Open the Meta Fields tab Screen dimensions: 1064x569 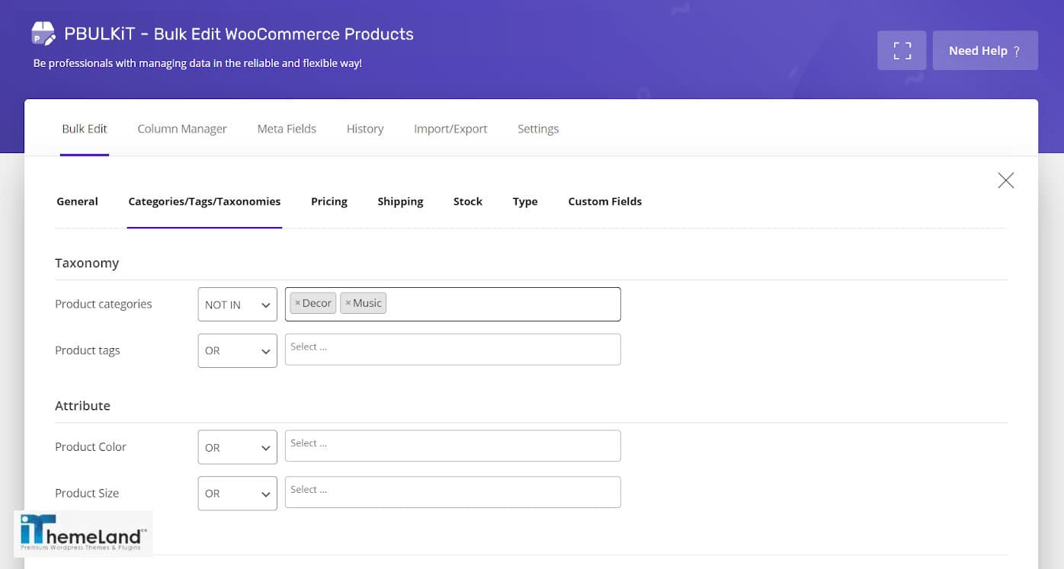287,129
